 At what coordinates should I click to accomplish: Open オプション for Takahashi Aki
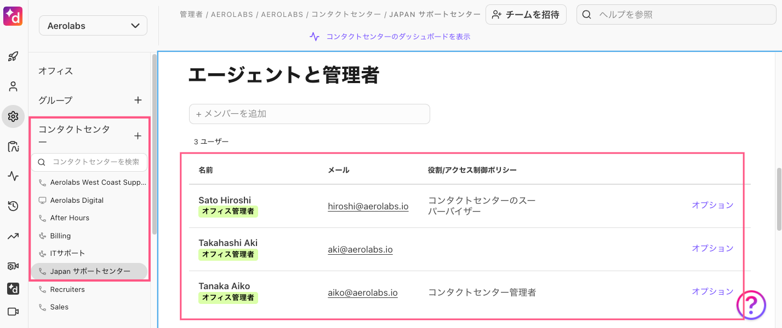[x=712, y=248]
